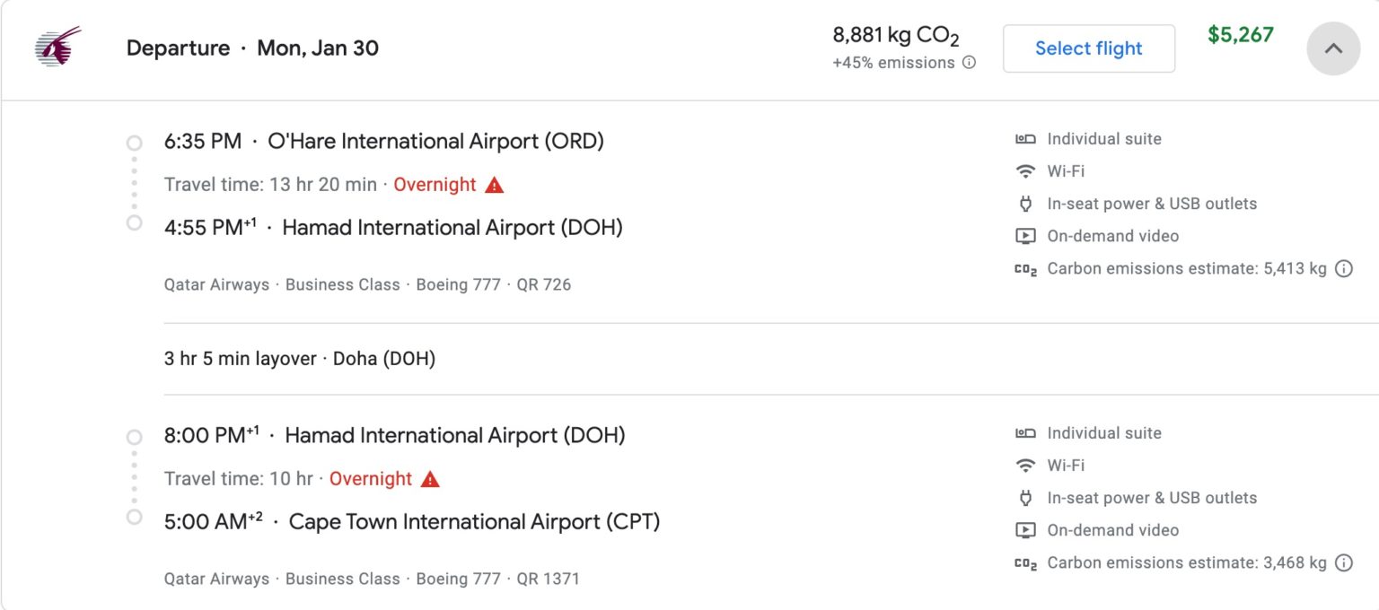Click the +45% emissions info icon
Viewport: 1379px width, 610px height.
point(969,63)
